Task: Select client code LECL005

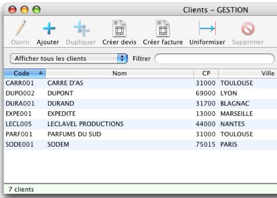Action: (x=18, y=124)
